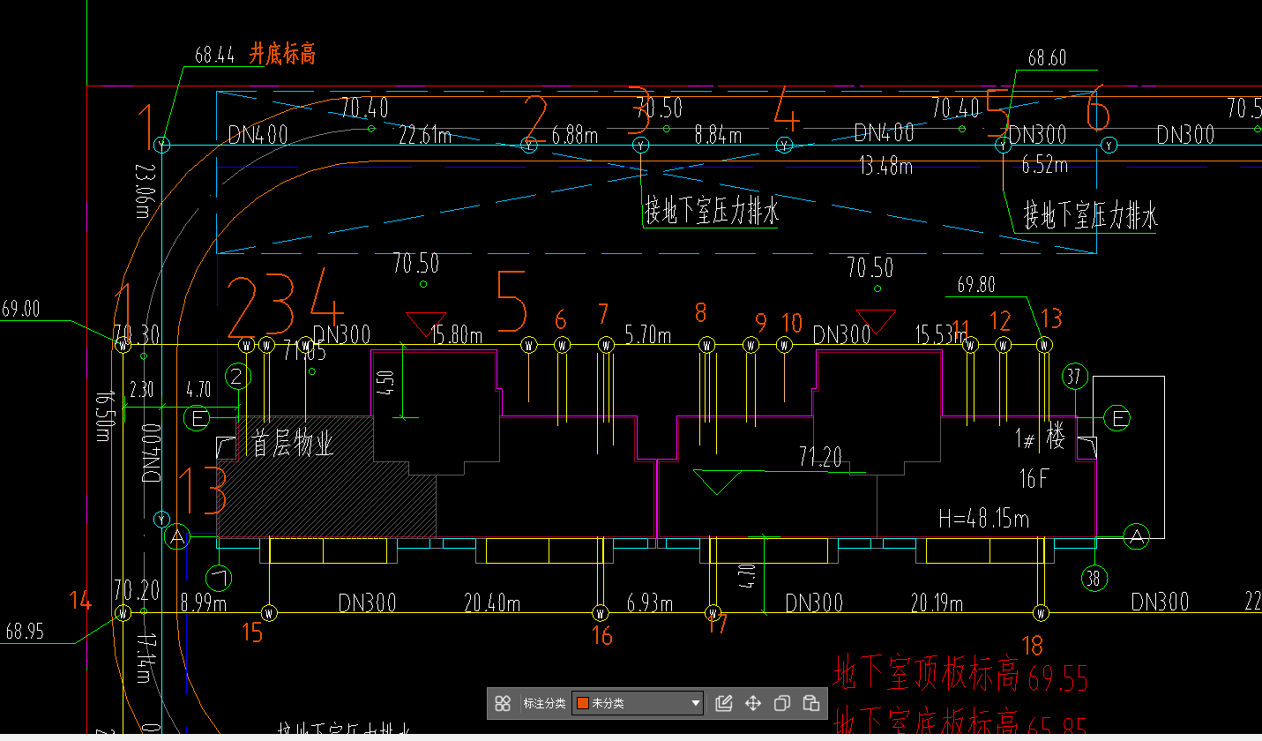Select the W manhole above orange label 15

click(269, 612)
